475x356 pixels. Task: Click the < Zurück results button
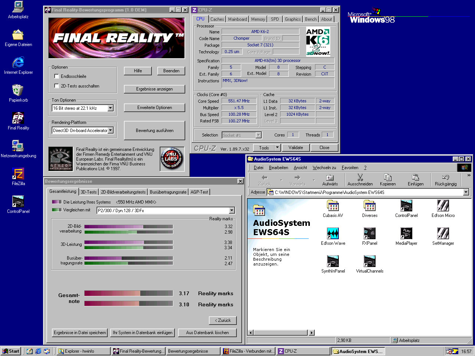click(223, 320)
